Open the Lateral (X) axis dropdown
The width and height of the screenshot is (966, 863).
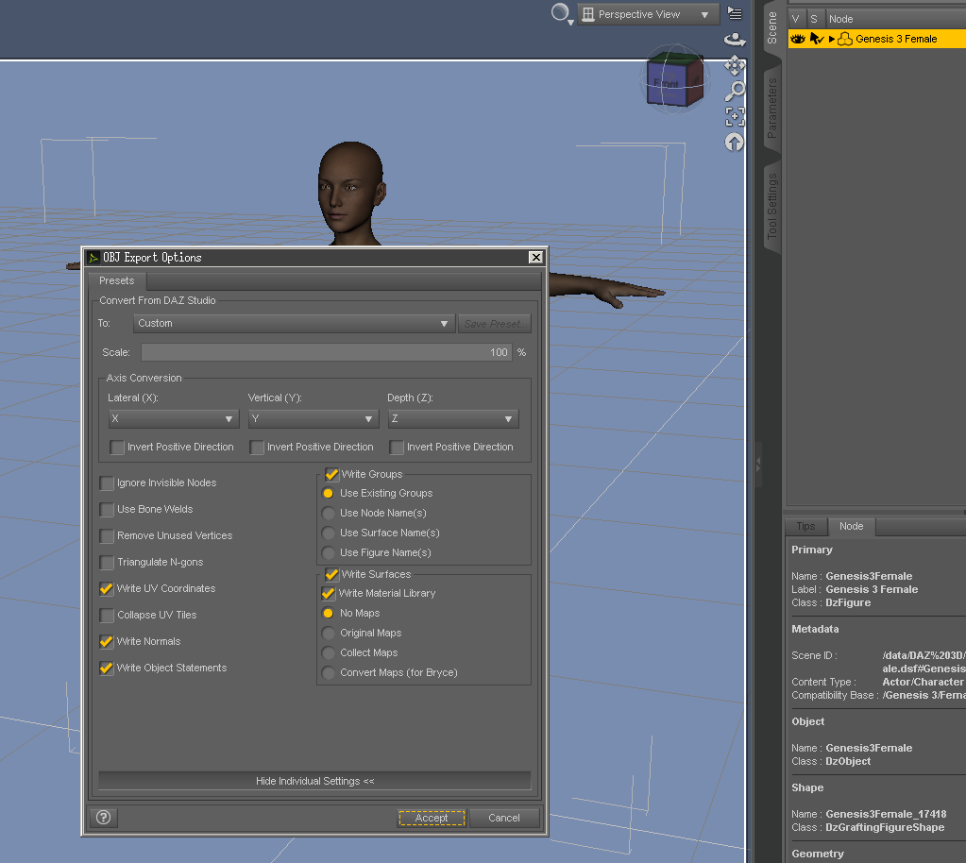point(173,419)
